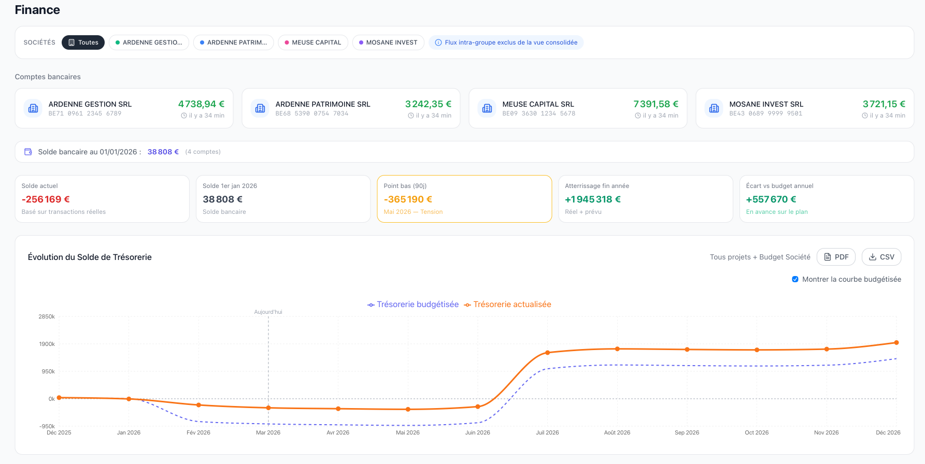The height and width of the screenshot is (464, 925).
Task: Open the Point bas (90j) card
Action: [464, 199]
